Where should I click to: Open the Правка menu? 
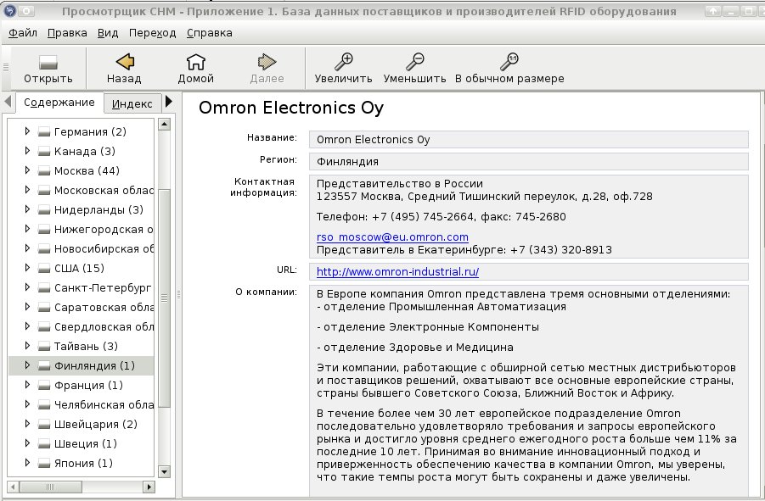point(67,33)
